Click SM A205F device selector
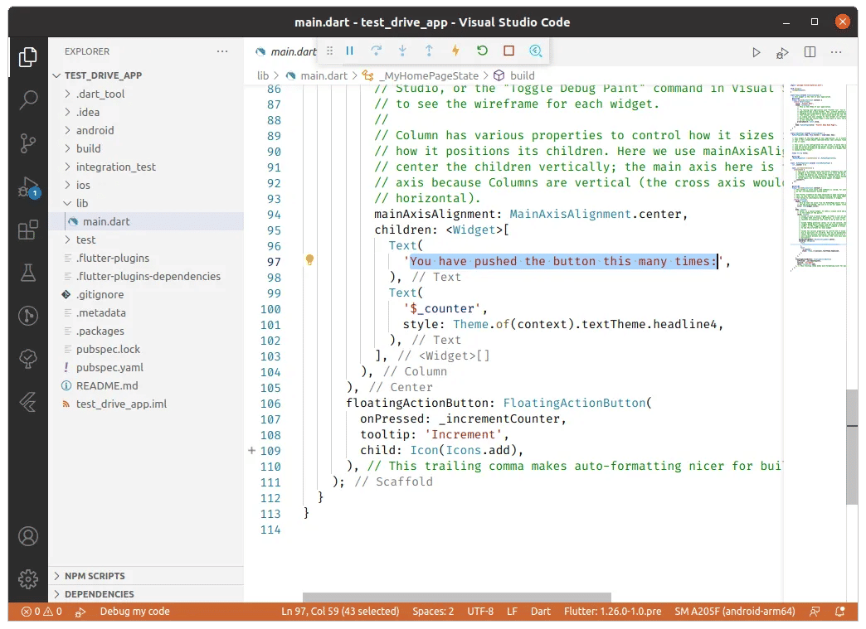Screen dimensions: 866x629 tap(735, 612)
